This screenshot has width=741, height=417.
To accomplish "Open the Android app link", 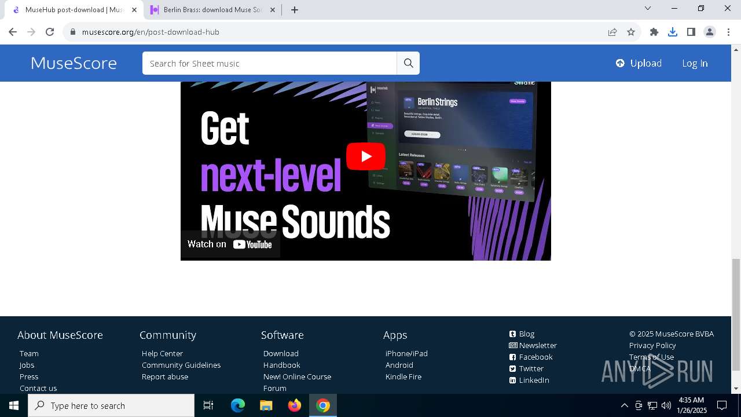I will click(399, 365).
